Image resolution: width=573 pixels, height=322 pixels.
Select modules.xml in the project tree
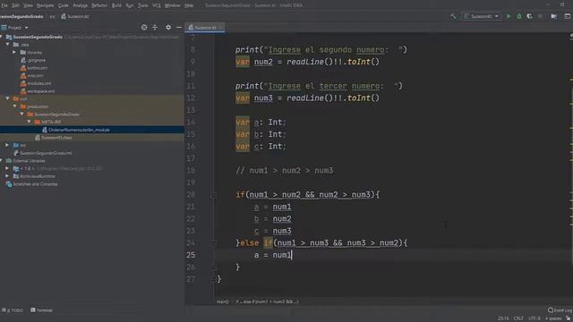coord(36,83)
